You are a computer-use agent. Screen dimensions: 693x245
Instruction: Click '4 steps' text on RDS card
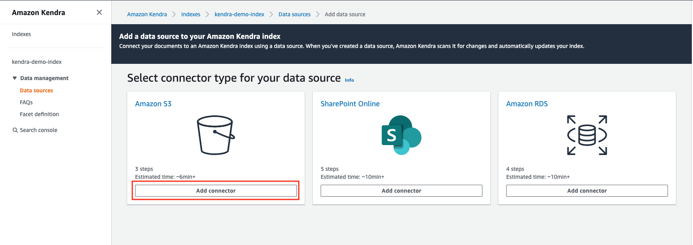(515, 169)
